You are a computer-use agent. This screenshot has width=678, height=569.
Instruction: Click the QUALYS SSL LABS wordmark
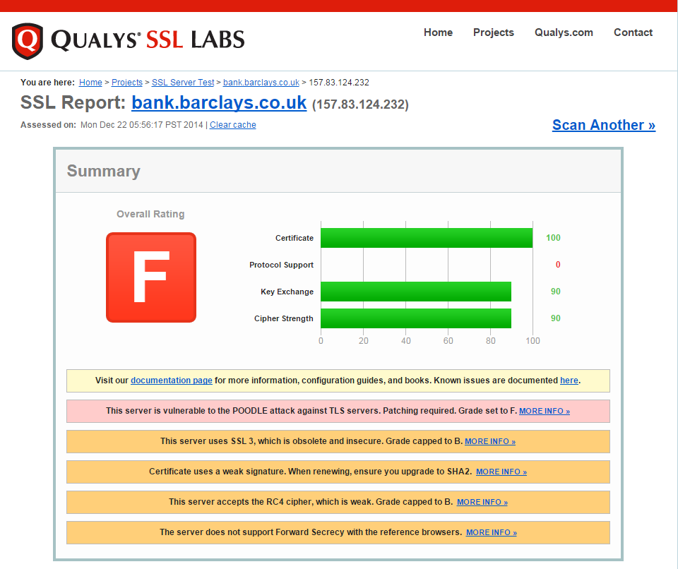148,40
